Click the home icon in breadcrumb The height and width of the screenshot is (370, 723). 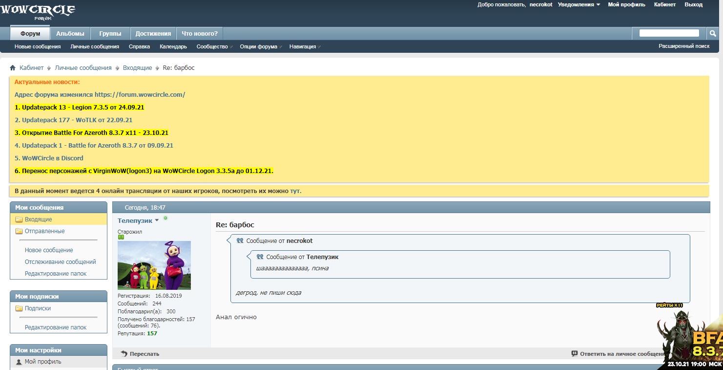pos(13,68)
